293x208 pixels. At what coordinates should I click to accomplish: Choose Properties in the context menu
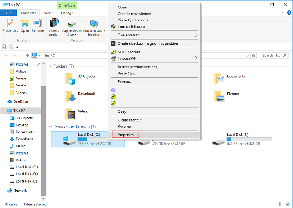(x=126, y=135)
